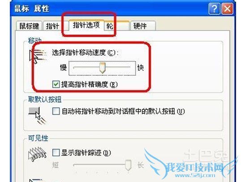Open the 硬件 tab
Image resolution: width=241 pixels, height=182 pixels.
143,26
